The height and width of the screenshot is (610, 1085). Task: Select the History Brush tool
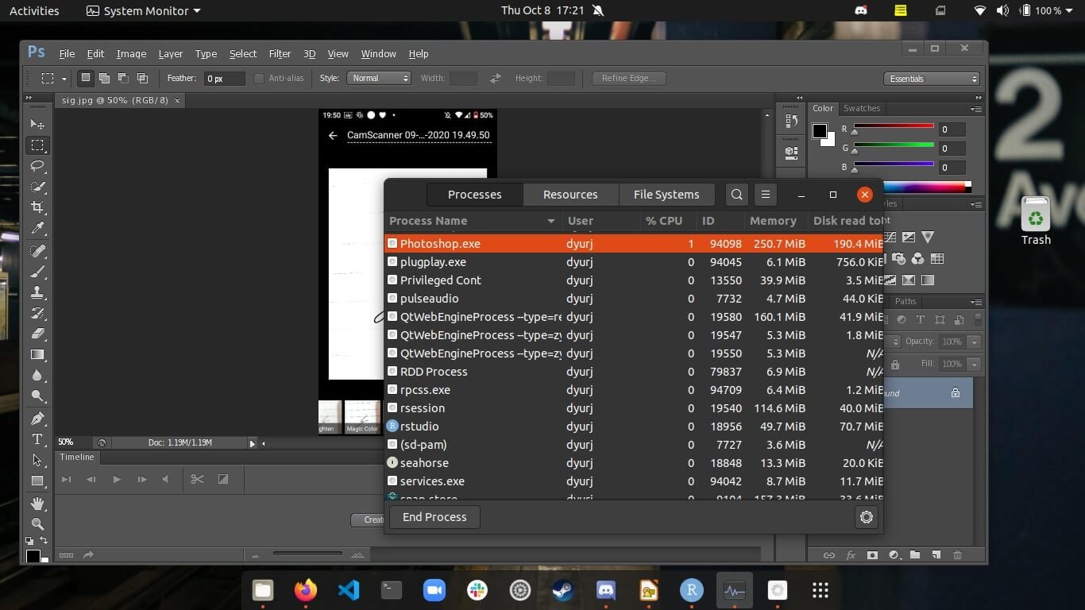point(37,313)
